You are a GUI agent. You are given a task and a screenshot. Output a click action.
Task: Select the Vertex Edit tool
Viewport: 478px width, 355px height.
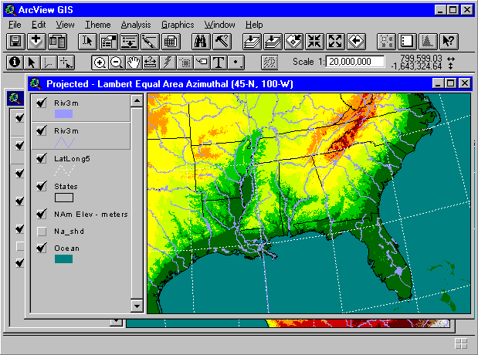click(x=49, y=63)
